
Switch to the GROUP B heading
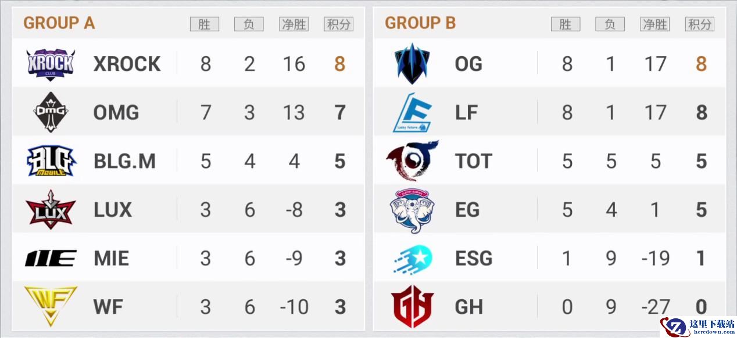(x=420, y=23)
